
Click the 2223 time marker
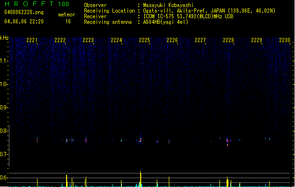coord(88,40)
